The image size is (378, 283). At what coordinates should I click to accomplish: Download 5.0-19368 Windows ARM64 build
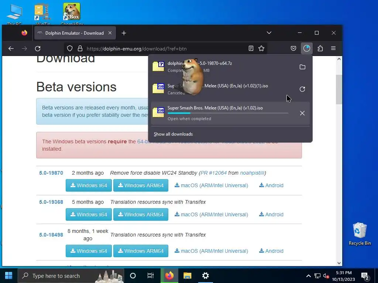tap(141, 214)
